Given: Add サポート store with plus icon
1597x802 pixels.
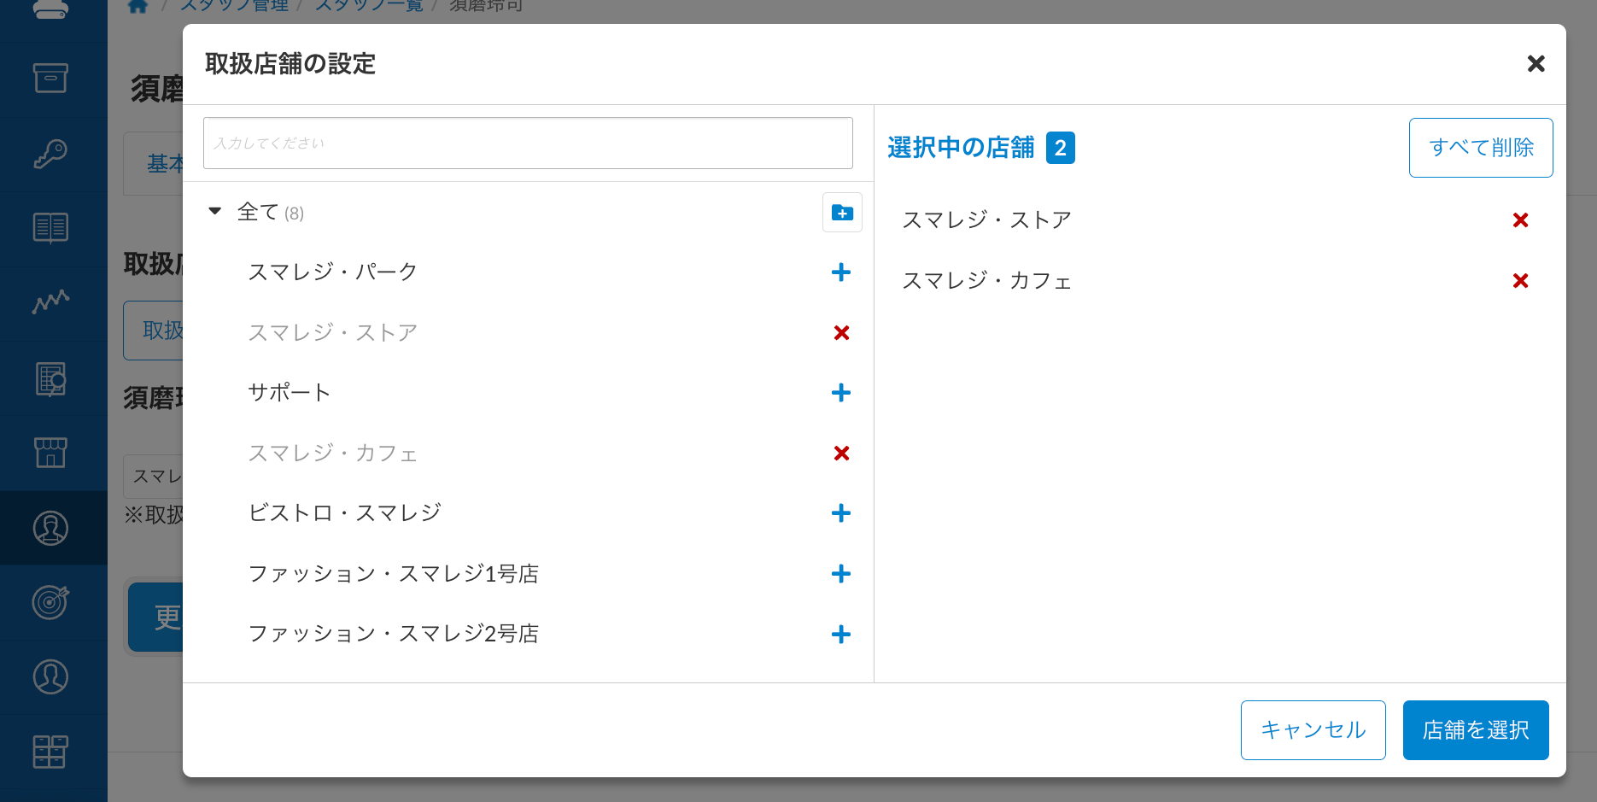Looking at the screenshot, I should pyautogui.click(x=840, y=393).
